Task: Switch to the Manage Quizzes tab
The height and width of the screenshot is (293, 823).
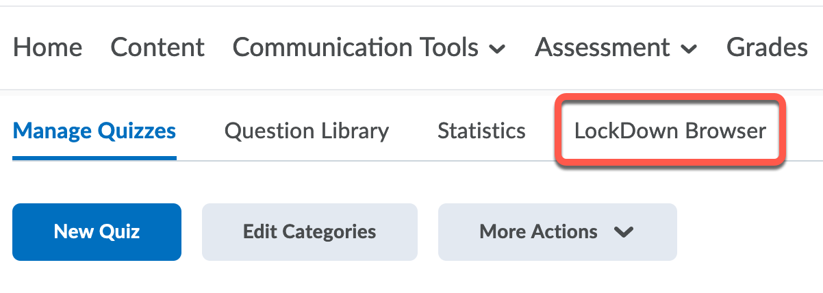Action: (94, 131)
